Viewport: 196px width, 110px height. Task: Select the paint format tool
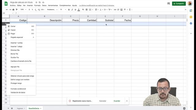17,9
